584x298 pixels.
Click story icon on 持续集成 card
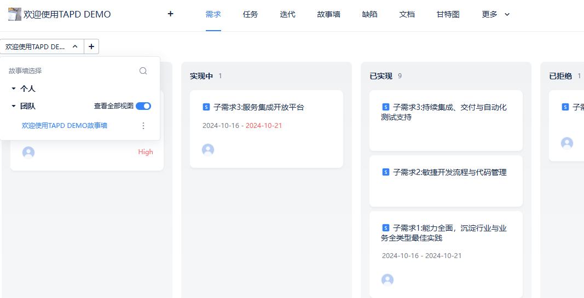click(386, 107)
